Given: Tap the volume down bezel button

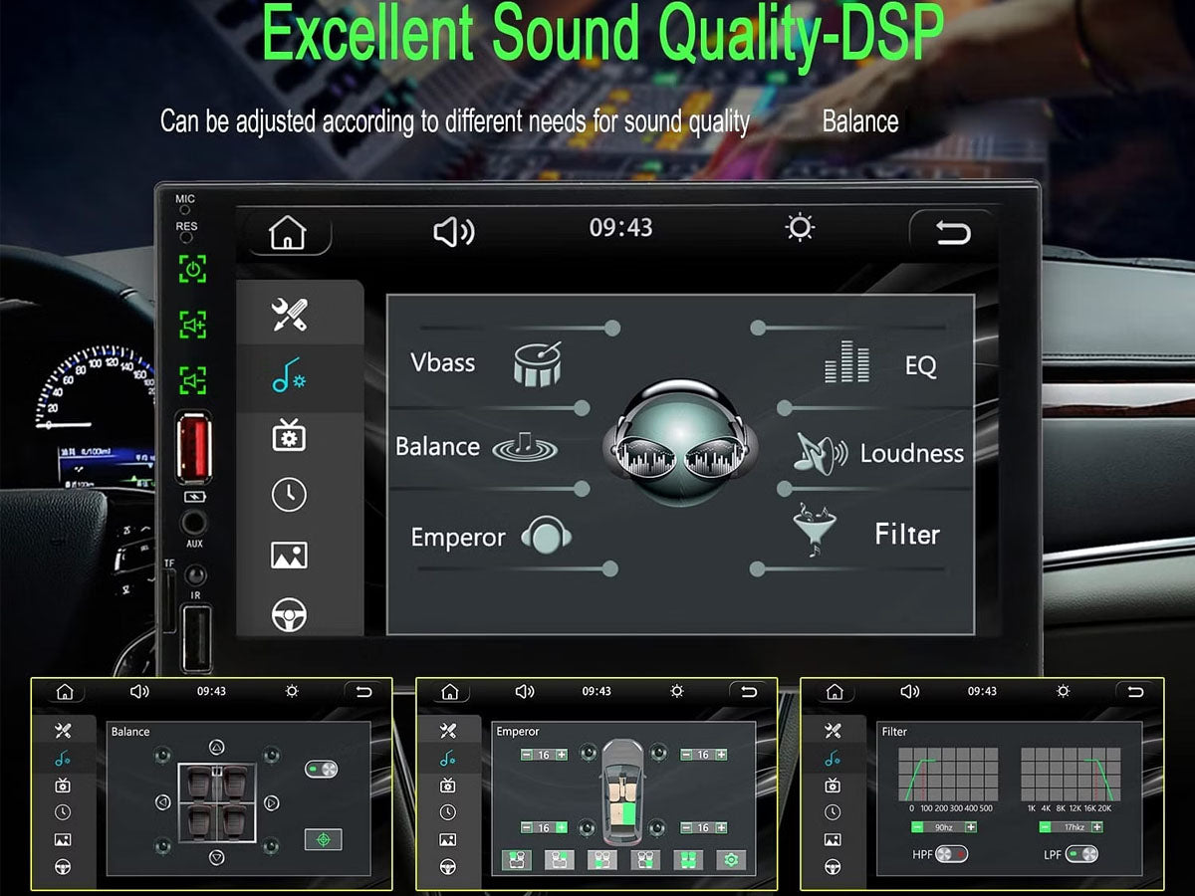Looking at the screenshot, I should click(192, 379).
